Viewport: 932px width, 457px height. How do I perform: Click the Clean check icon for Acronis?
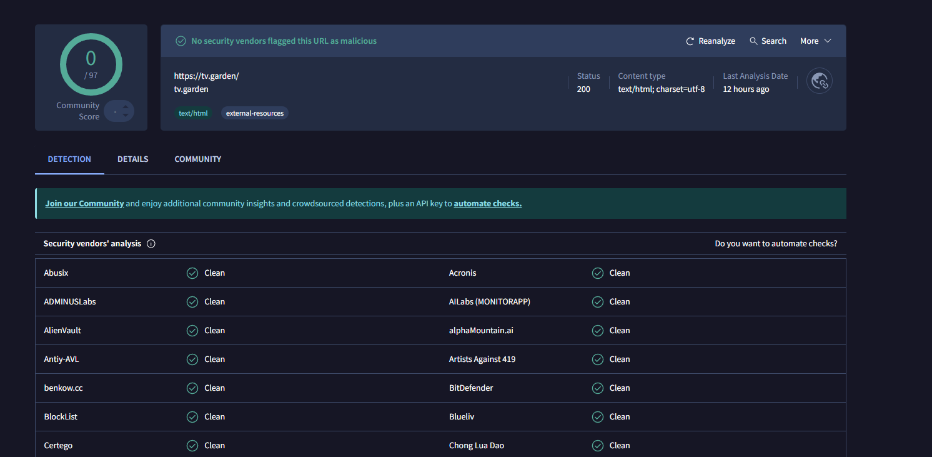[598, 273]
